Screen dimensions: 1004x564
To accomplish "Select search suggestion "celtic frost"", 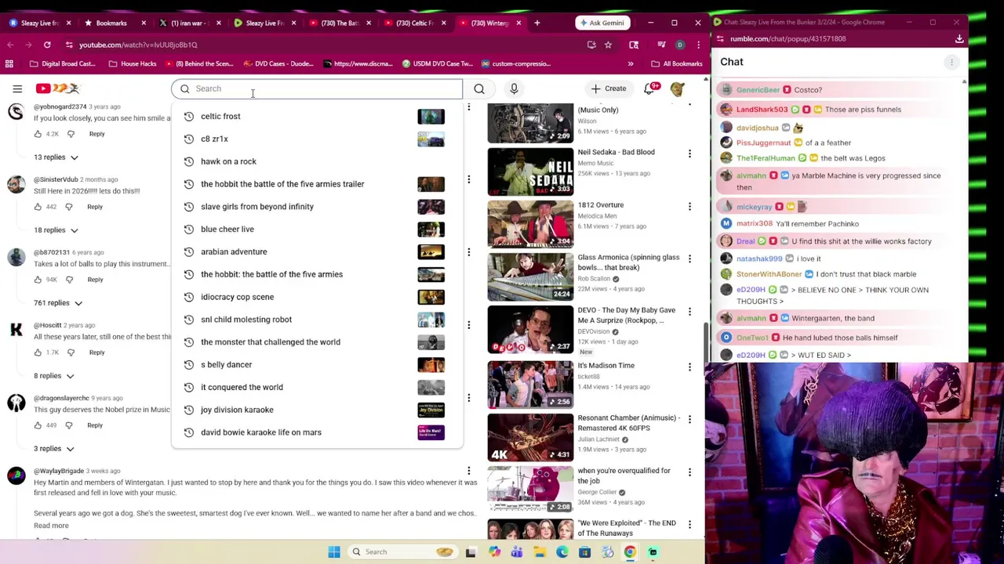I will pyautogui.click(x=316, y=117).
